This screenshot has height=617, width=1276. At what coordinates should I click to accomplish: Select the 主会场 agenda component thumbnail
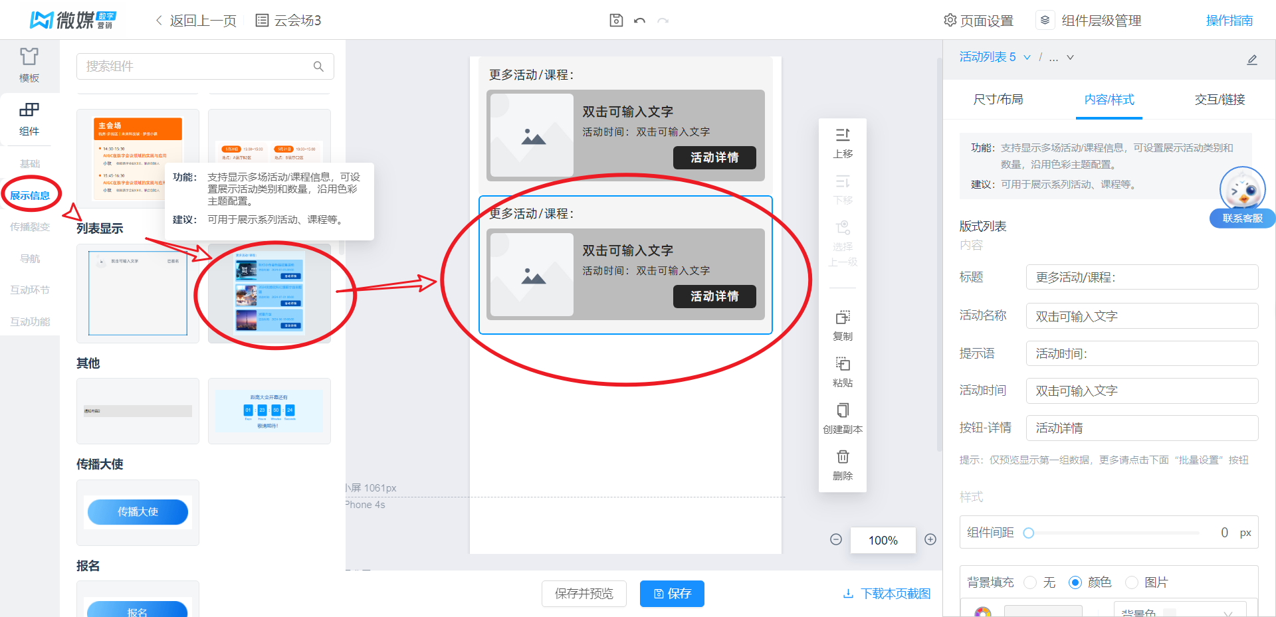point(138,158)
